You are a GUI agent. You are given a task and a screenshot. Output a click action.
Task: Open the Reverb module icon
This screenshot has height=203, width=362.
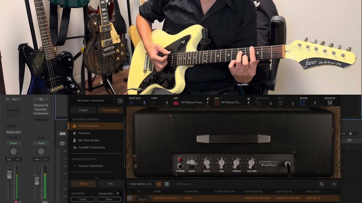click(x=302, y=103)
